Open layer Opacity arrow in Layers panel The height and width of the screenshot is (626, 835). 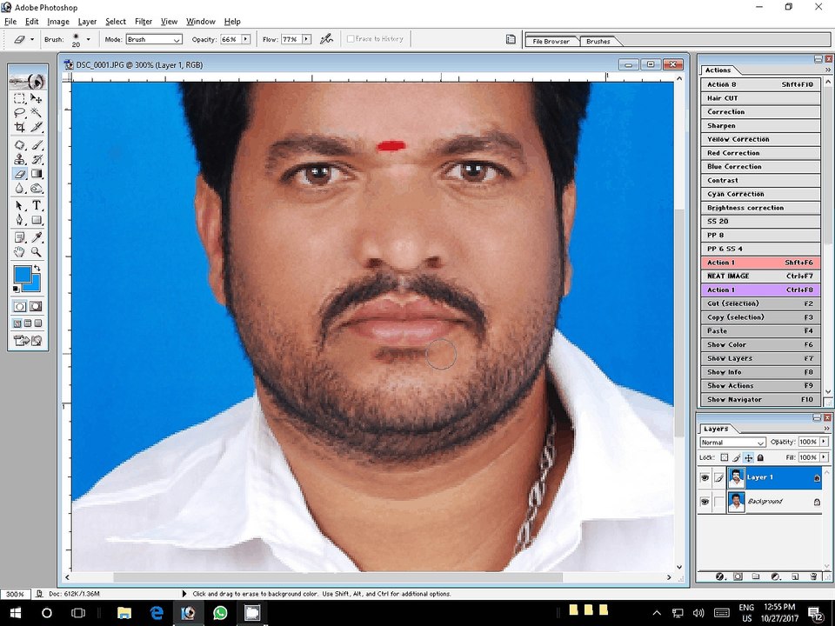click(825, 442)
